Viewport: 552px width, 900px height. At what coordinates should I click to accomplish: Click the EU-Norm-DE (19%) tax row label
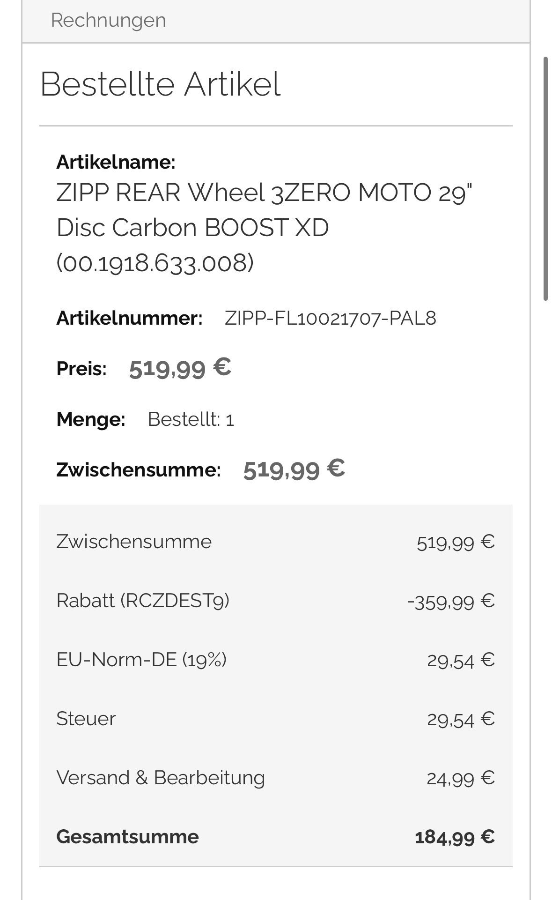tap(141, 660)
